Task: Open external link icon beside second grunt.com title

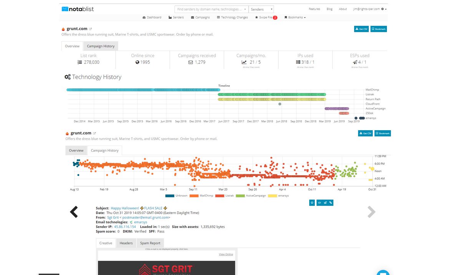Action: click(x=95, y=133)
